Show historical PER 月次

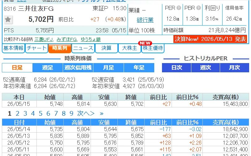pyautogui.click(x=235, y=68)
